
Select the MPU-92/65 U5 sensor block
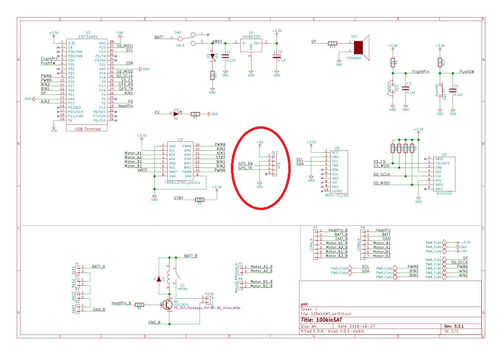click(336, 172)
